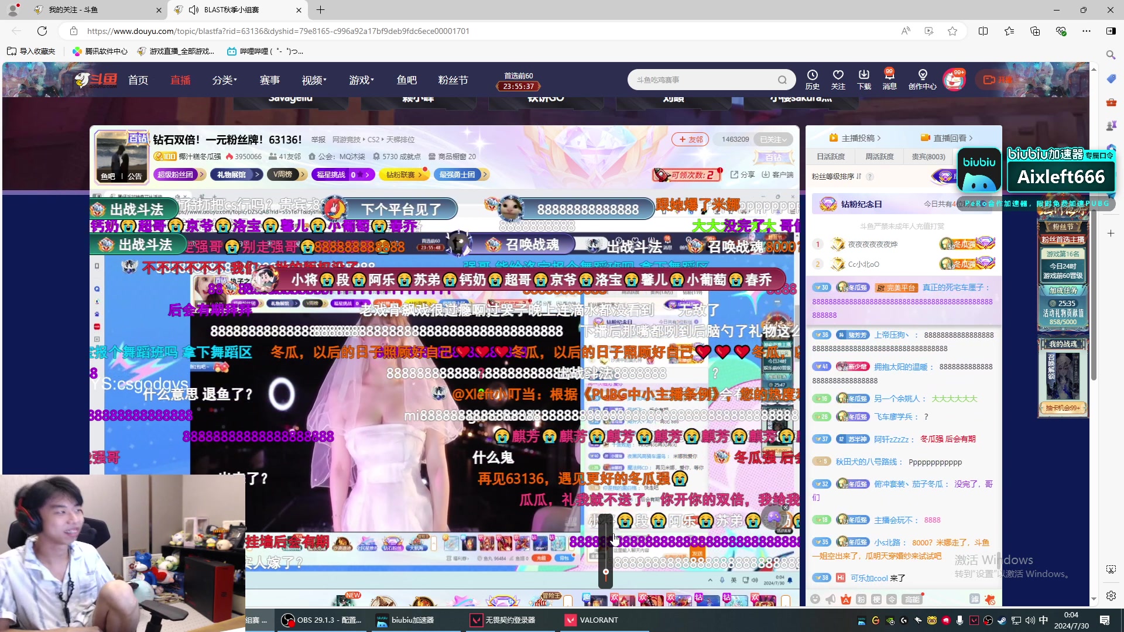Open Edge sidebar settings gear
The width and height of the screenshot is (1124, 632).
(x=1111, y=596)
